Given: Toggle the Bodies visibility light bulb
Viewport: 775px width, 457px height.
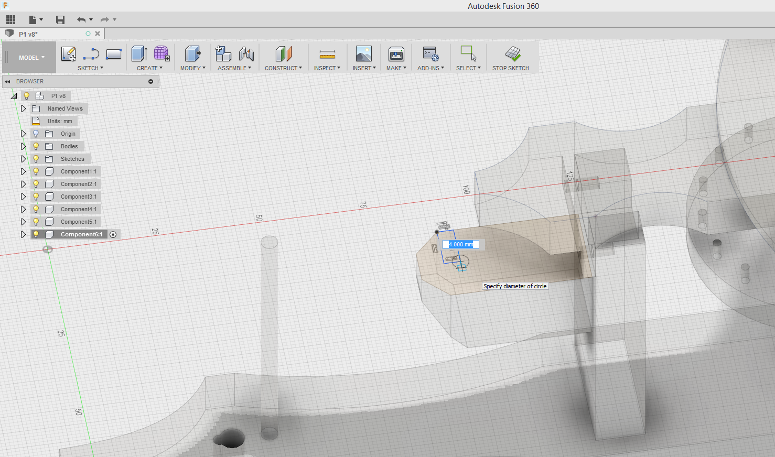Looking at the screenshot, I should (x=36, y=146).
